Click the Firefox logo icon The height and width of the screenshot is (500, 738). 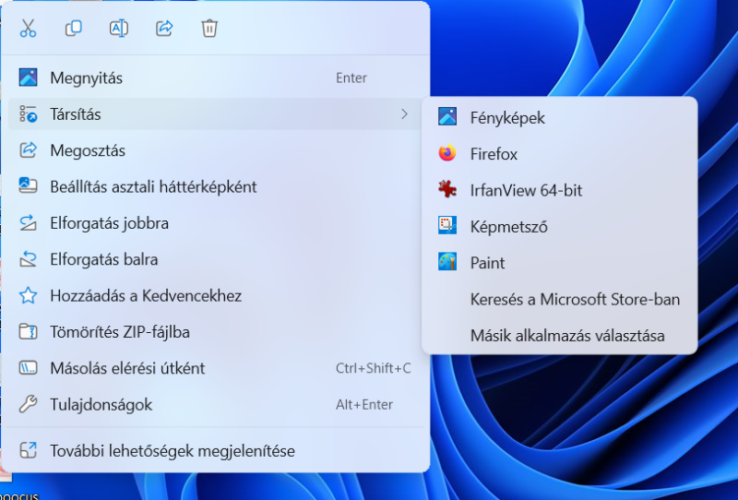click(x=447, y=153)
